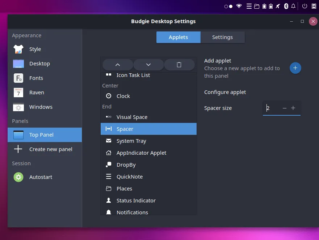This screenshot has height=240, width=319.
Task: Select the Clock applet in the list
Action: [123, 96]
